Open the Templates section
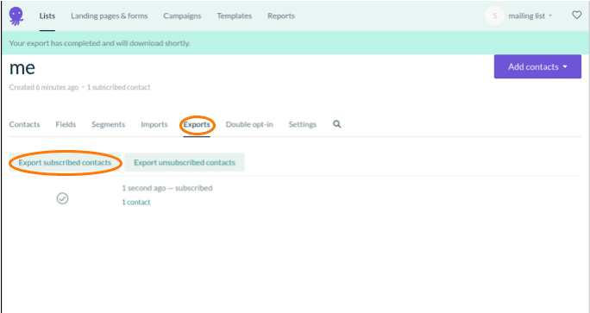The image size is (590, 313). point(234,16)
